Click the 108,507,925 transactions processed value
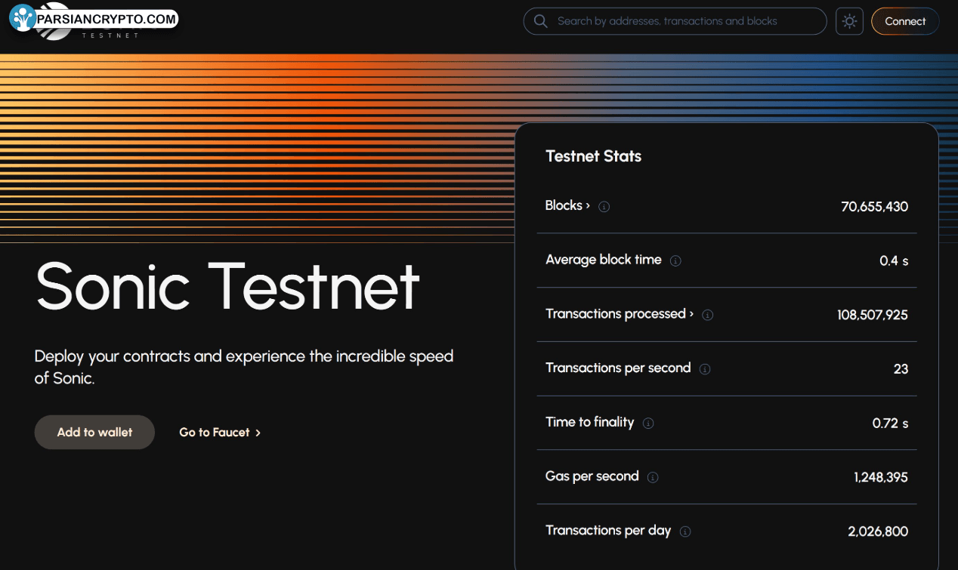Screen dimensions: 958x570 tap(872, 315)
